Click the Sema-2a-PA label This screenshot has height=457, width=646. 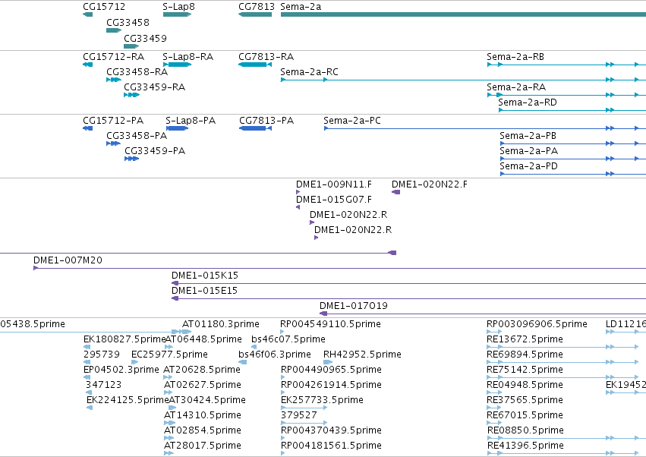(x=529, y=151)
